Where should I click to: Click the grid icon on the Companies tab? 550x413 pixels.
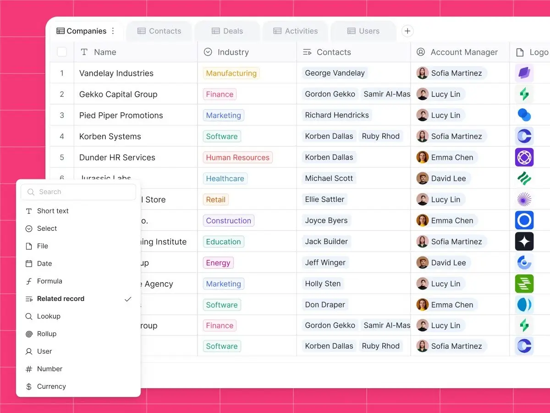click(x=60, y=31)
